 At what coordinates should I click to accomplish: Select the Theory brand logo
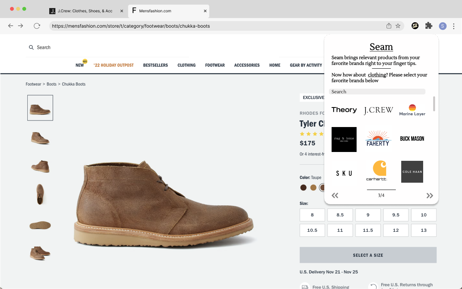[x=344, y=110]
